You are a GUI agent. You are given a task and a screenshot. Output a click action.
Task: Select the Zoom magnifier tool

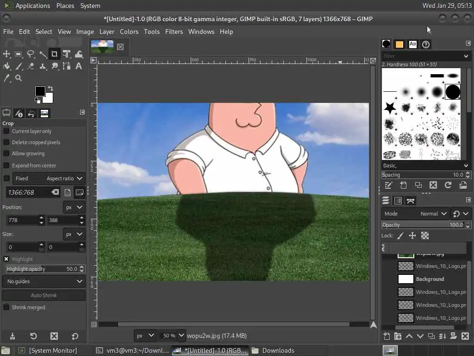pos(19,78)
